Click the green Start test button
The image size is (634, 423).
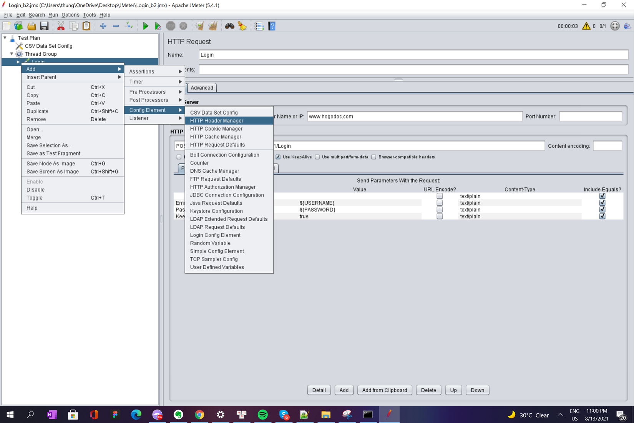[145, 26]
